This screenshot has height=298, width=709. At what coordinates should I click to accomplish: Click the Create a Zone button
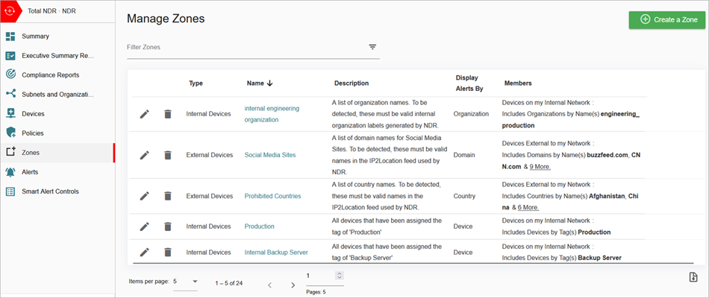pos(666,20)
